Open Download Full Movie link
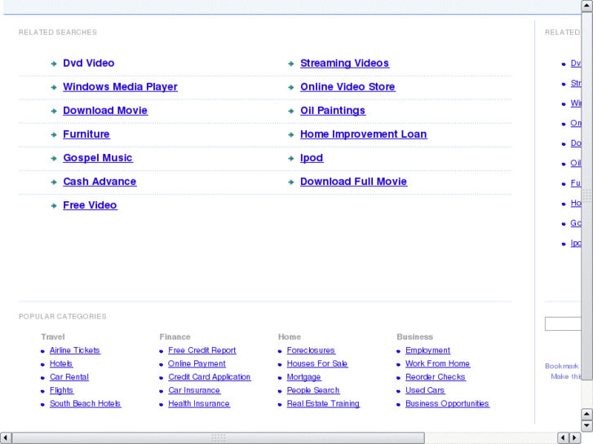Image resolution: width=593 pixels, height=444 pixels. (x=354, y=182)
